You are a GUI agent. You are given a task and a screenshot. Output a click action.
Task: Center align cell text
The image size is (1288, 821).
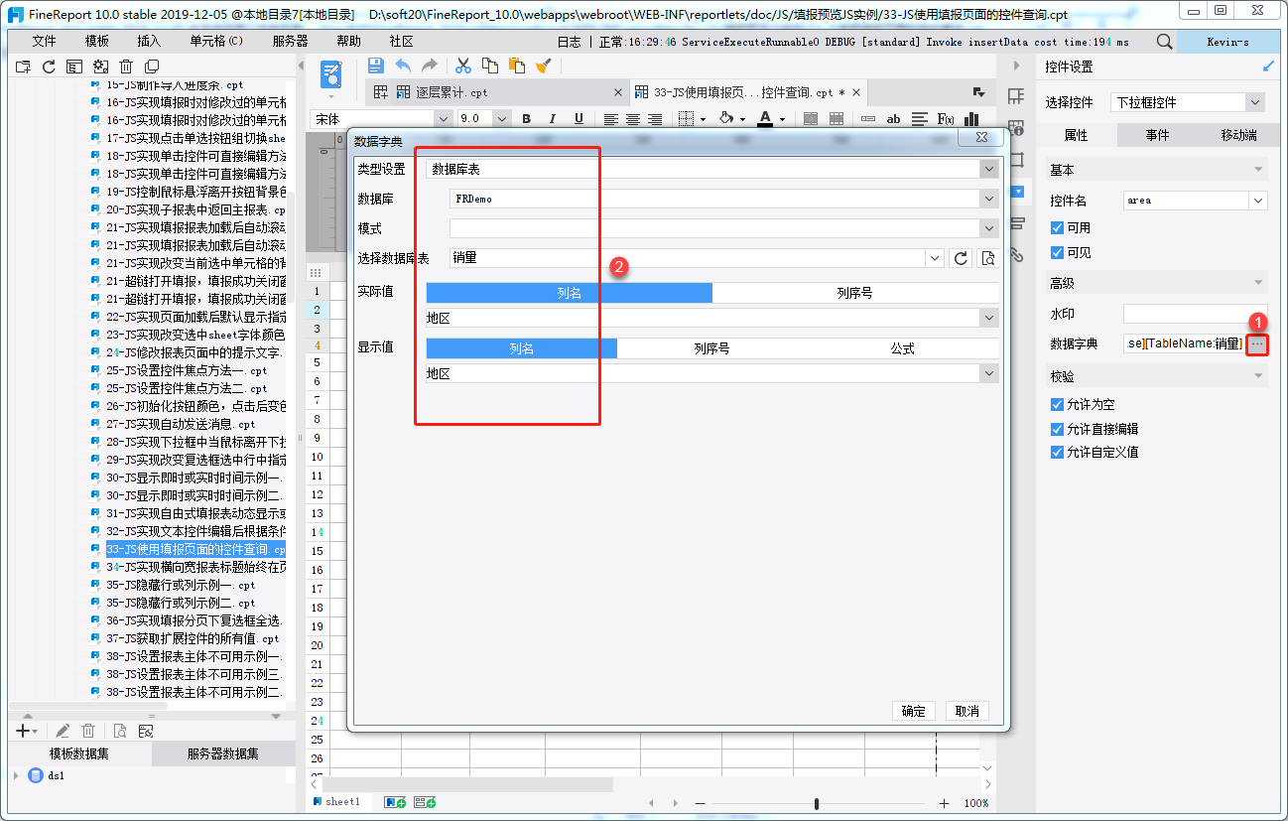tap(633, 119)
